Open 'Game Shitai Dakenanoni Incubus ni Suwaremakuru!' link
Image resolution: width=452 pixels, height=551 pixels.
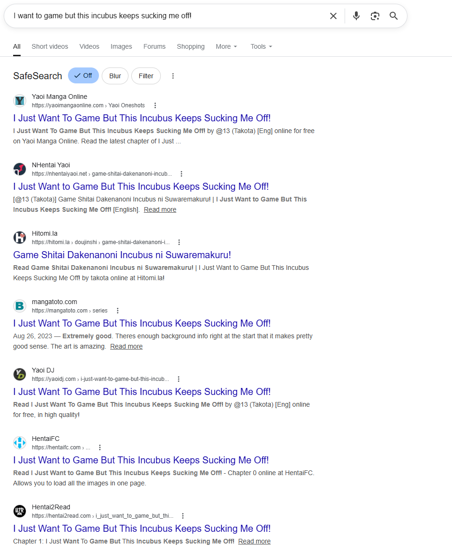pyautogui.click(x=122, y=255)
